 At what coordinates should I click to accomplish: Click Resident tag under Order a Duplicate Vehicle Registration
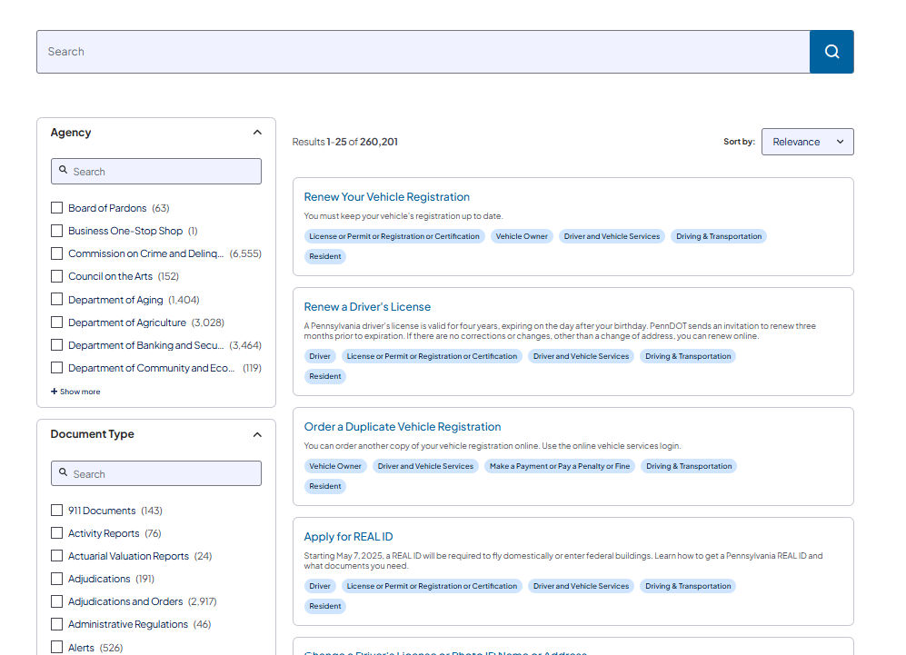click(x=324, y=486)
